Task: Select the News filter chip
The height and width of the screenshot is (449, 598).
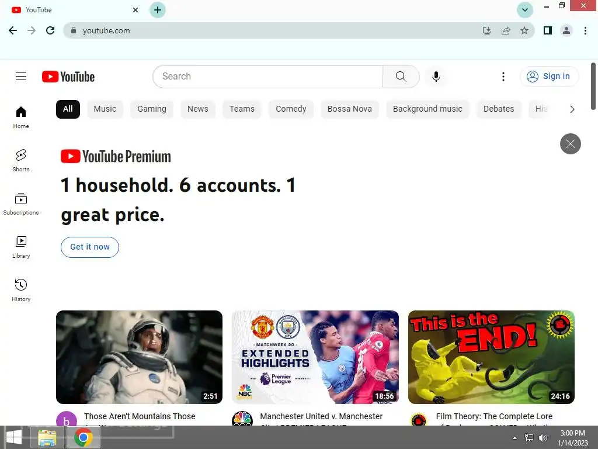Action: tap(198, 109)
